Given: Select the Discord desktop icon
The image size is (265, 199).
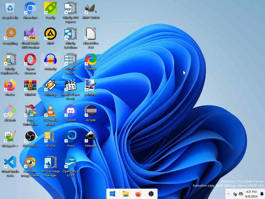Looking at the screenshot, I should click(x=70, y=113).
